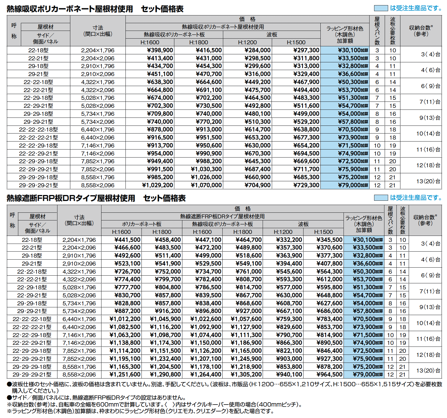Click the 収納台数 header in second table

pyautogui.click(x=425, y=220)
